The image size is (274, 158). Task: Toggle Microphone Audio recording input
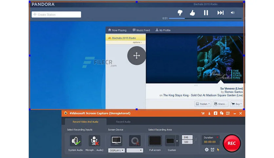click(94, 141)
